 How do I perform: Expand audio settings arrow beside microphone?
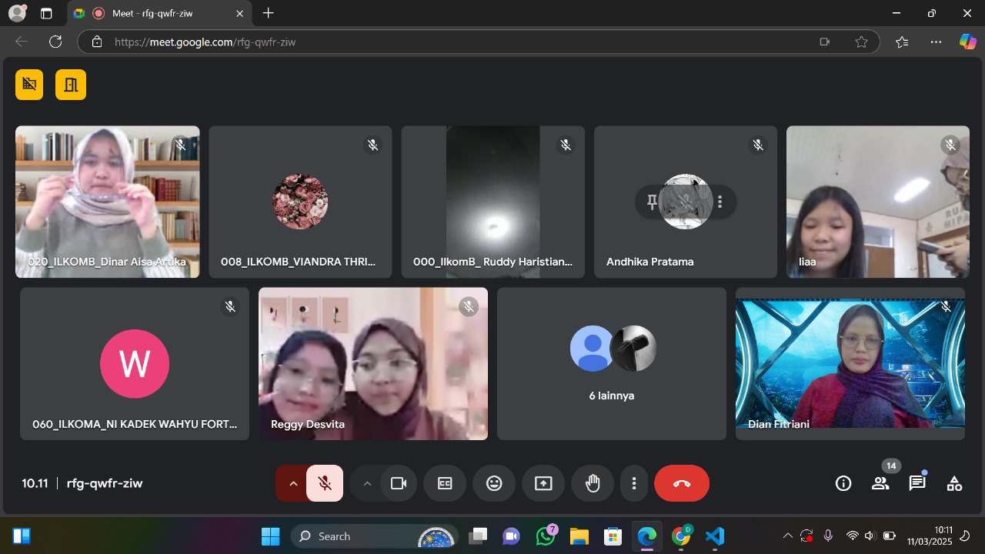pyautogui.click(x=292, y=483)
